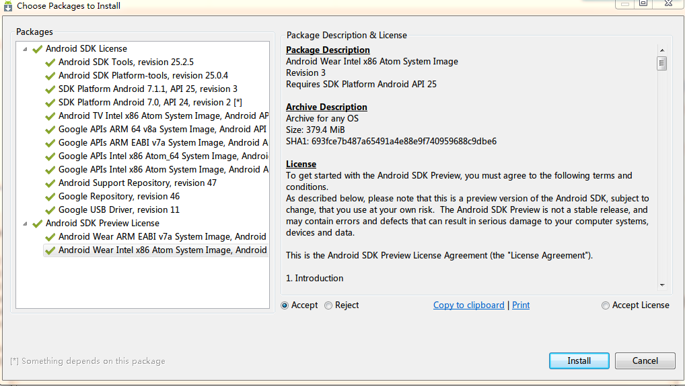Click the 'Revision 3' text

[x=305, y=73]
